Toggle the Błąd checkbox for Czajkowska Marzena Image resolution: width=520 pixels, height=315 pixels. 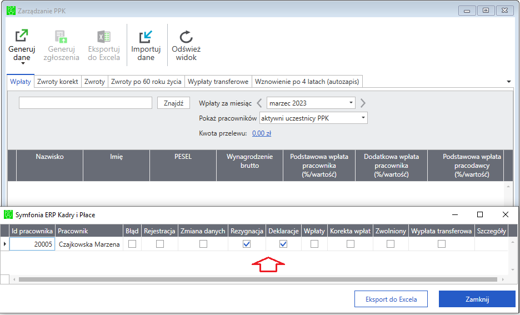click(132, 244)
